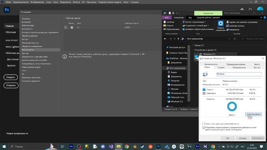Refresh the This PC address bar
This screenshot has height=150, width=267.
pos(235,39)
